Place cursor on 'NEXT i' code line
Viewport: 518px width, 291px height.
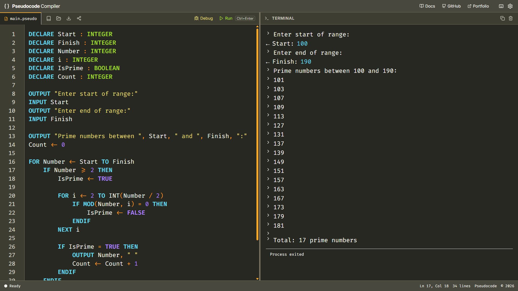tap(68, 230)
